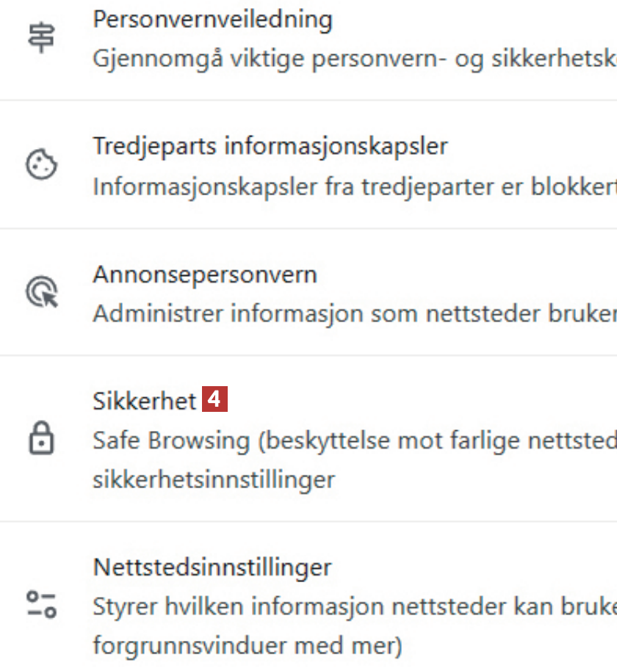
Task: Click the cookie icon for Tredjeparts informasjonskapsler
Action: tap(42, 165)
